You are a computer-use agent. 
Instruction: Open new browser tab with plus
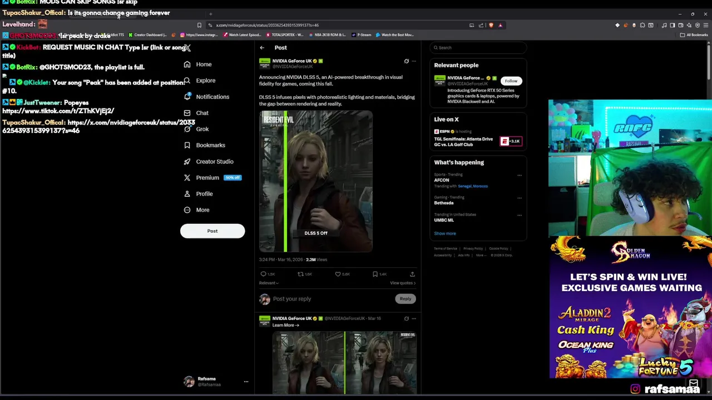click(x=210, y=14)
